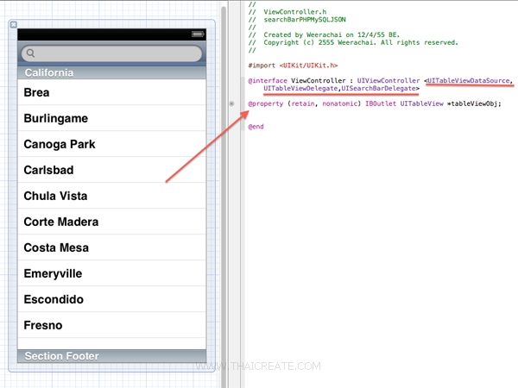Select the California section header
The image size is (518, 388).
pyautogui.click(x=111, y=72)
